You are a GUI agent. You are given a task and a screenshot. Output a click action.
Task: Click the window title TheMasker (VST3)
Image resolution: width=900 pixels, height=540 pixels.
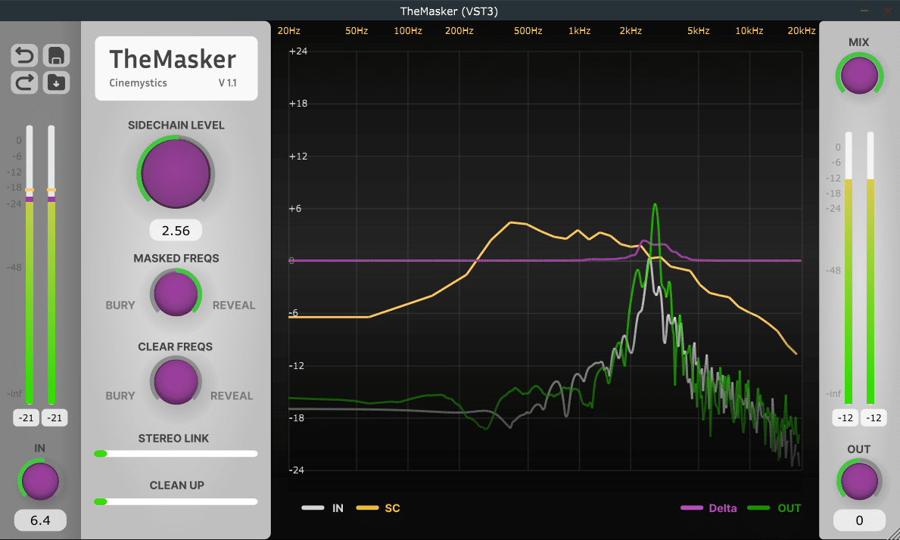(x=449, y=11)
